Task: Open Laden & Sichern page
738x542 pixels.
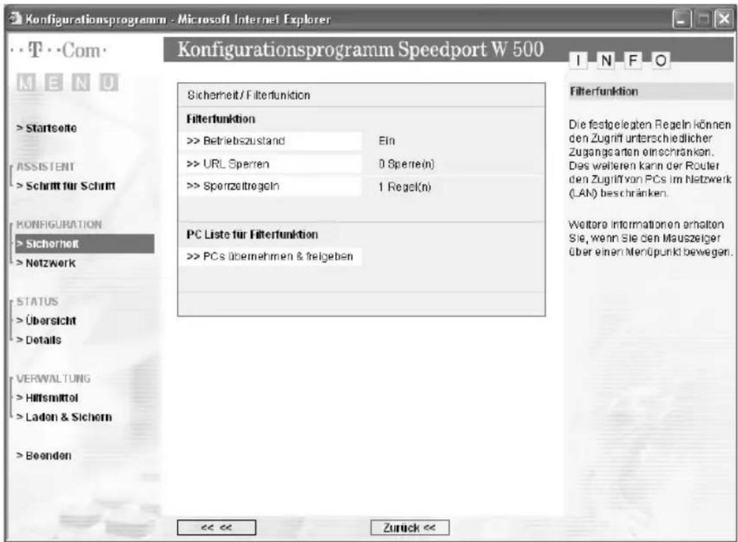Action: pos(64,417)
